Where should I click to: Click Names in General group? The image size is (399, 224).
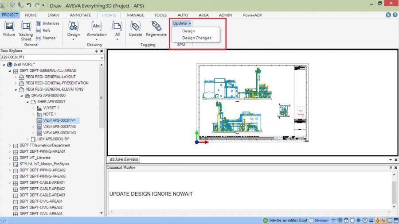click(x=46, y=38)
